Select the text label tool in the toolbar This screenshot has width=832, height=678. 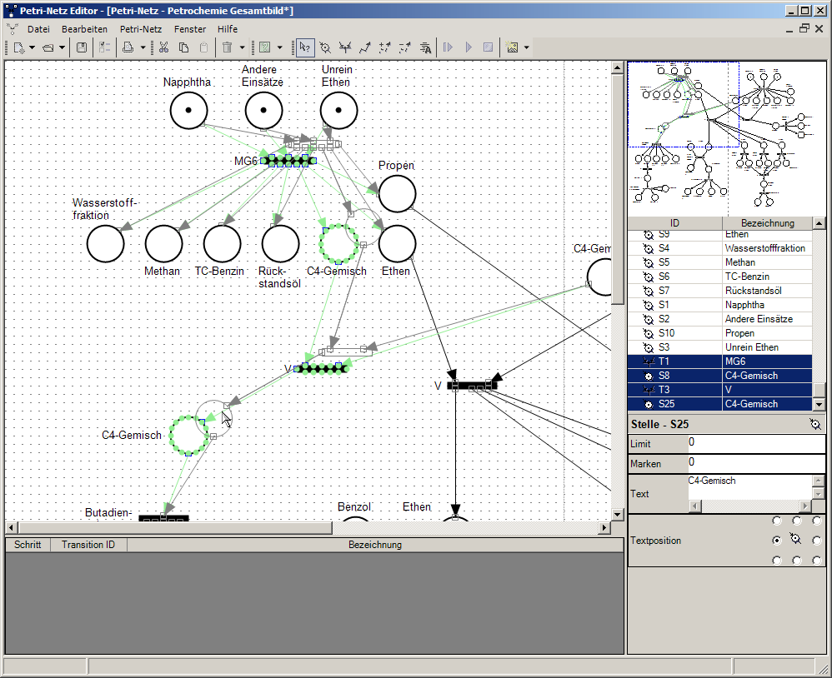coord(425,47)
